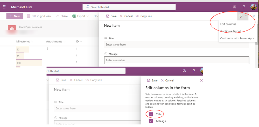The height and width of the screenshot is (127, 259).
Task: Click Share in the list toolbar
Action: point(62,16)
